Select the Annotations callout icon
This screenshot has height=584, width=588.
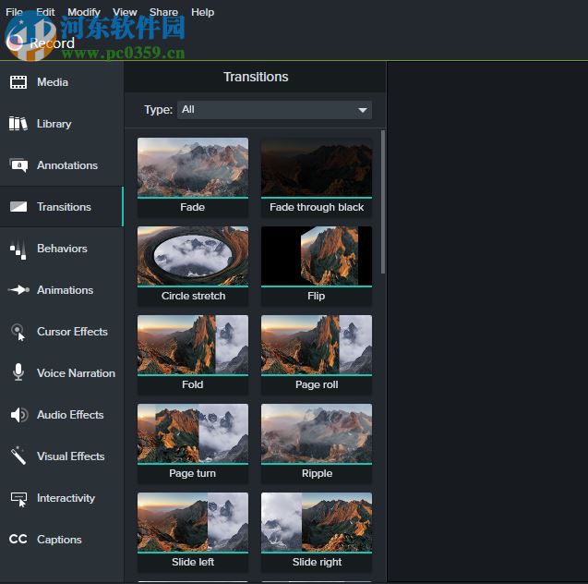pos(18,165)
